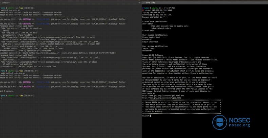
Task: Click 'Nexus 9000v is strictly limited' banner line
Action: pos(181,102)
